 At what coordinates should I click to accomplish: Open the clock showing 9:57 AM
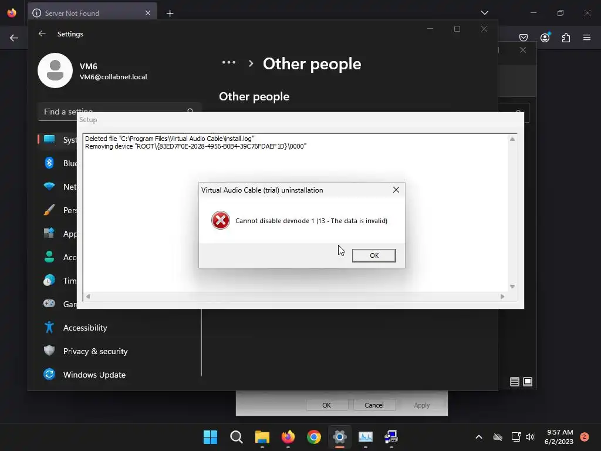(x=559, y=437)
